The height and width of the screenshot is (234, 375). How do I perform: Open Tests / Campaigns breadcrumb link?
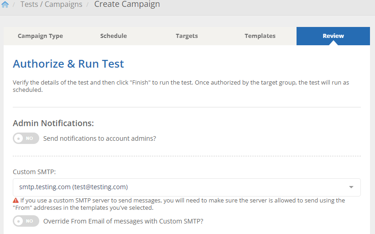coord(51,4)
